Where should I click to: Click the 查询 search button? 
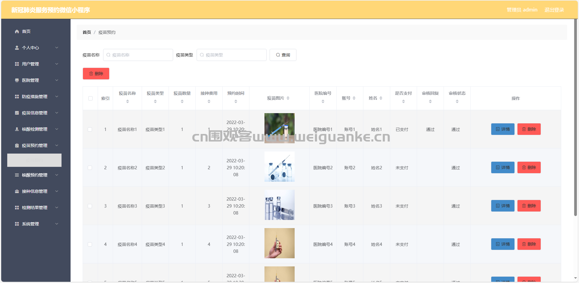(x=283, y=55)
